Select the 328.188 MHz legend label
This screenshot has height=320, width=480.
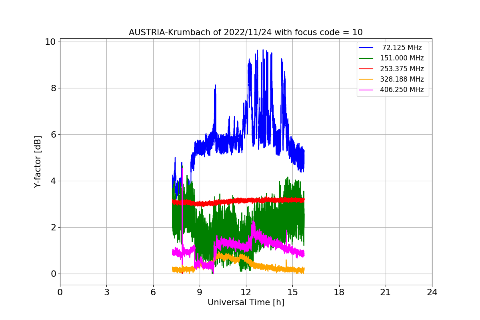tap(402, 79)
